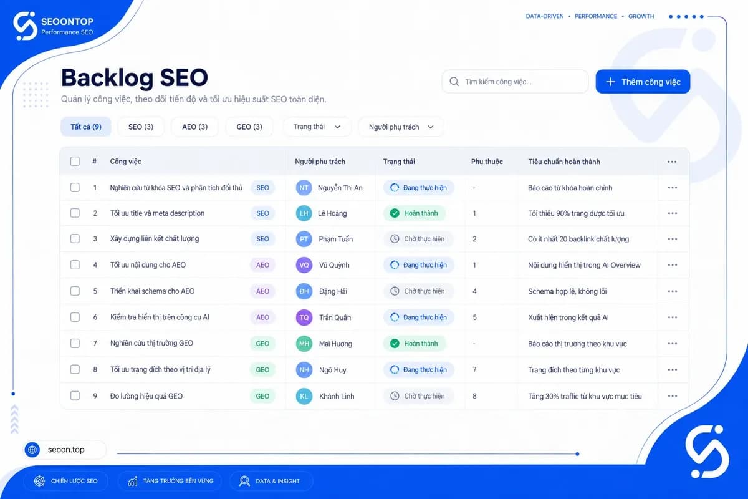Tick checkbox for Nghiên cứu thị trường GEO

click(75, 344)
